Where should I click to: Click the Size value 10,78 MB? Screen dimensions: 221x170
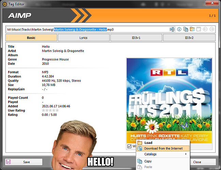pyautogui.click(x=49, y=85)
